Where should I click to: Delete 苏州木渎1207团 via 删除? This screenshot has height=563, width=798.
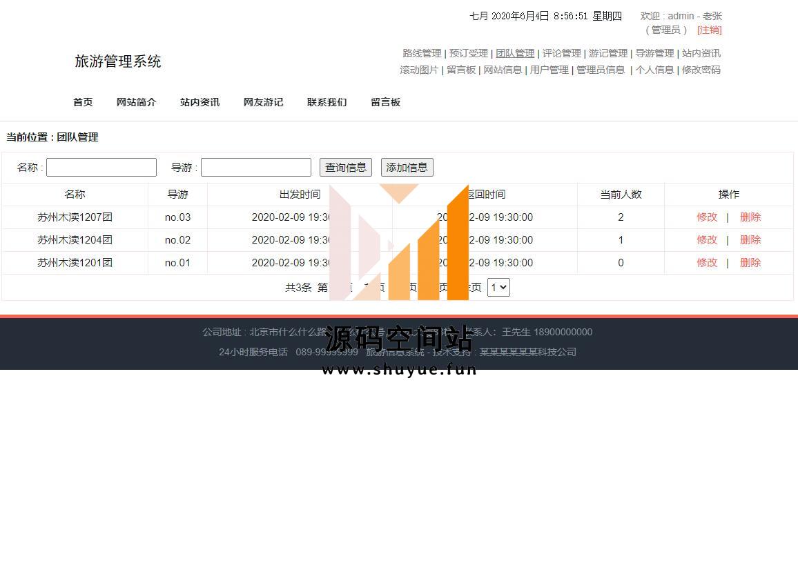pos(750,217)
